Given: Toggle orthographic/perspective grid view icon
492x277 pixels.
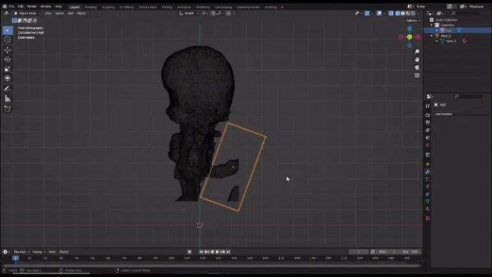Looking at the screenshot, I should click(x=417, y=75).
